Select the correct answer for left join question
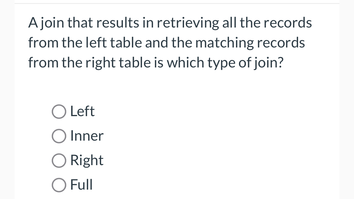Image resolution: width=354 pixels, height=199 pixels. point(59,111)
